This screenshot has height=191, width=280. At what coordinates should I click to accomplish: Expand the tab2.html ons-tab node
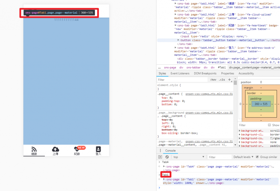[175, 14]
